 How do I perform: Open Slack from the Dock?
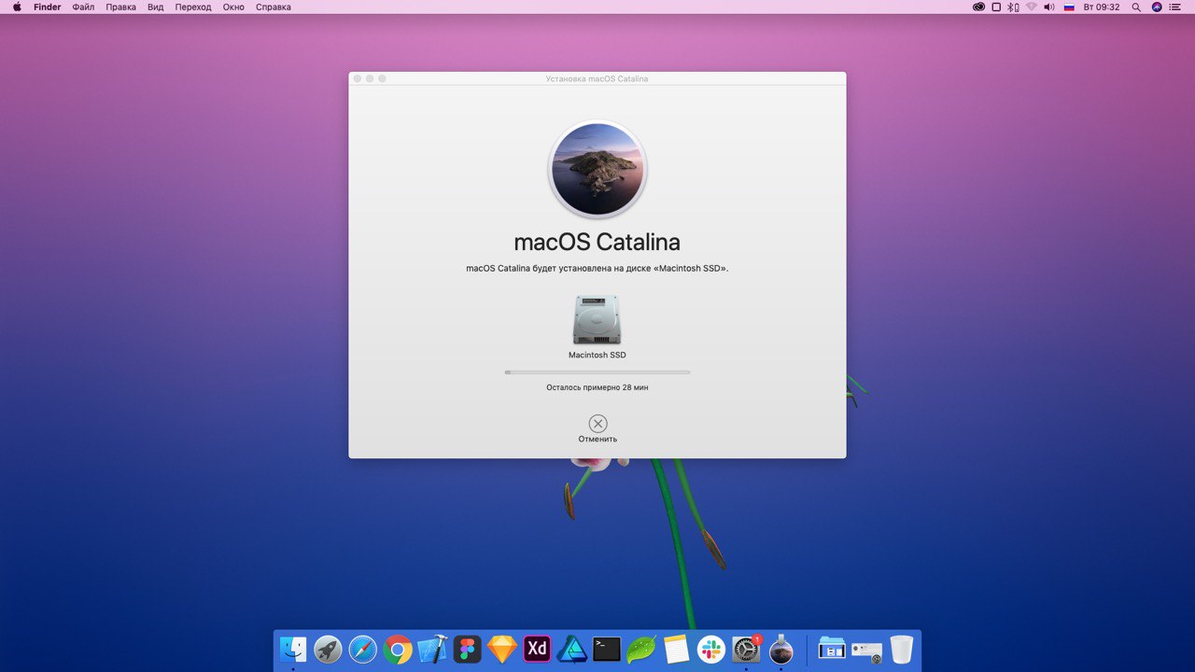coord(711,650)
